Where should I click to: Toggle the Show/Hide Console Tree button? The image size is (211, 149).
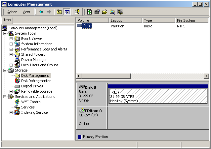[x=67, y=12]
